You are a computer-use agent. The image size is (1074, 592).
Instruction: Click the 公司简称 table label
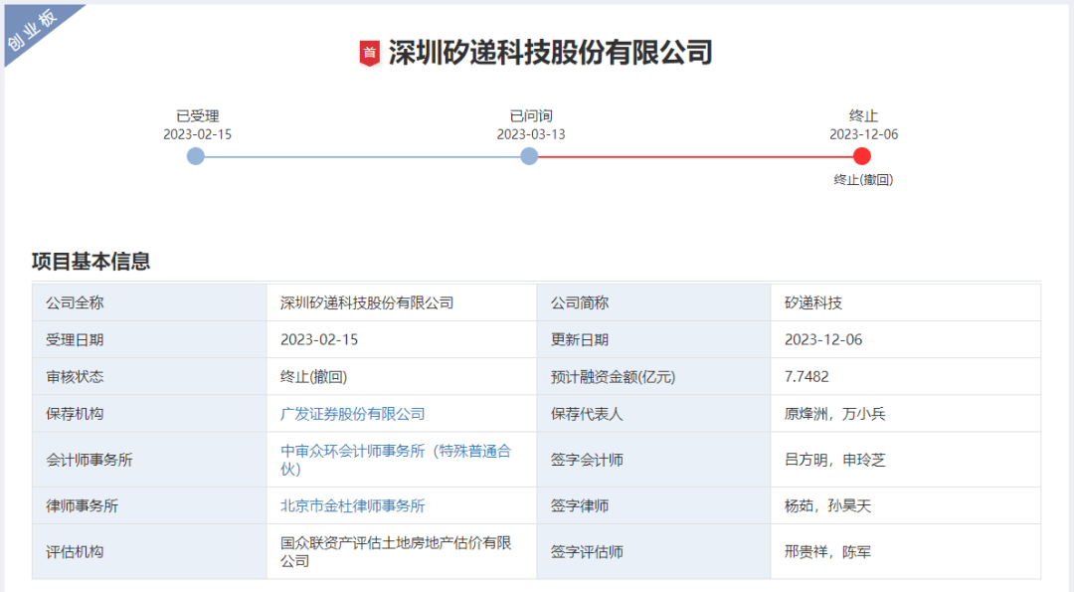click(x=580, y=302)
